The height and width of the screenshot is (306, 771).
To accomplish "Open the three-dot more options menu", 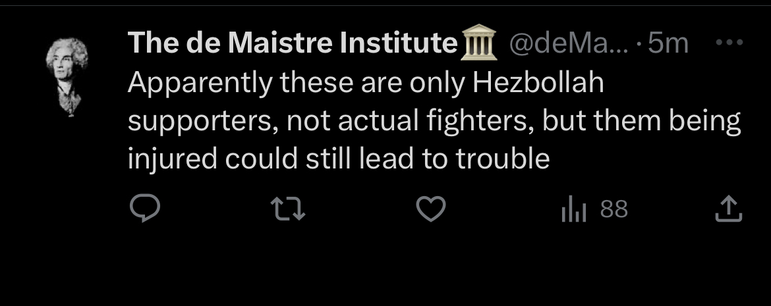I will [729, 43].
